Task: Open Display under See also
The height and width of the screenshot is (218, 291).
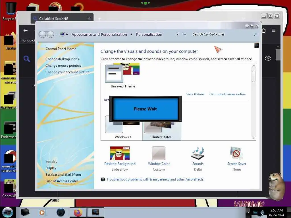Action: [51, 168]
